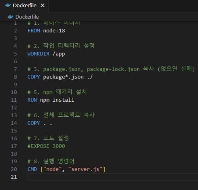Place cursor on the FROM keyword
Image resolution: width=198 pixels, height=190 pixels.
34,31
